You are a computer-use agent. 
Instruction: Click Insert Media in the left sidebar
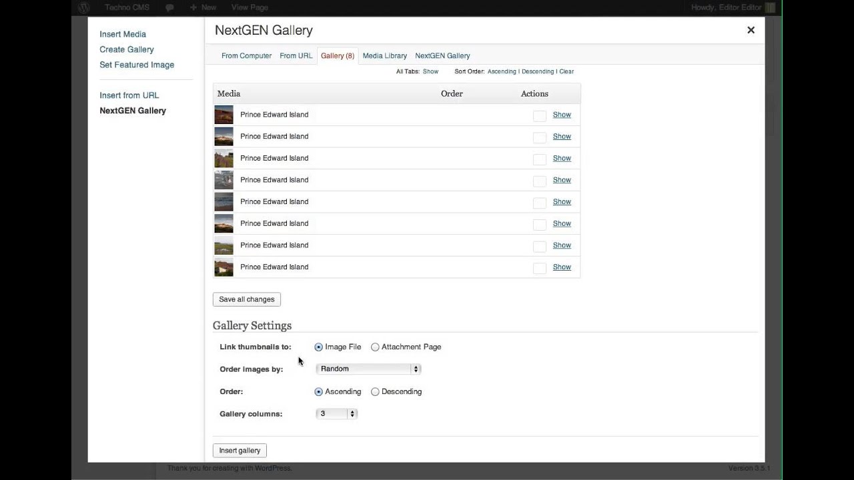pyautogui.click(x=123, y=34)
